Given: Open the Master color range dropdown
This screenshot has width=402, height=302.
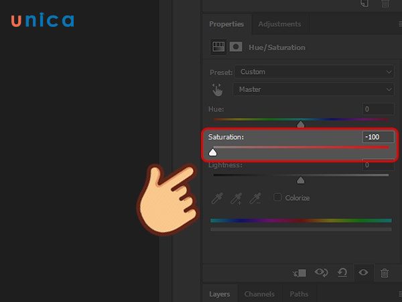Looking at the screenshot, I should coord(314,89).
